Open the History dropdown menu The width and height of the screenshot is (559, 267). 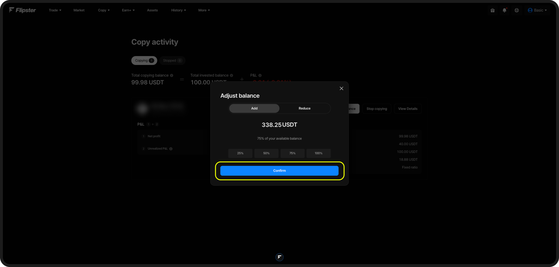[x=178, y=10]
